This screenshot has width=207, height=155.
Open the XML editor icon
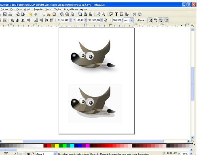[122, 14]
